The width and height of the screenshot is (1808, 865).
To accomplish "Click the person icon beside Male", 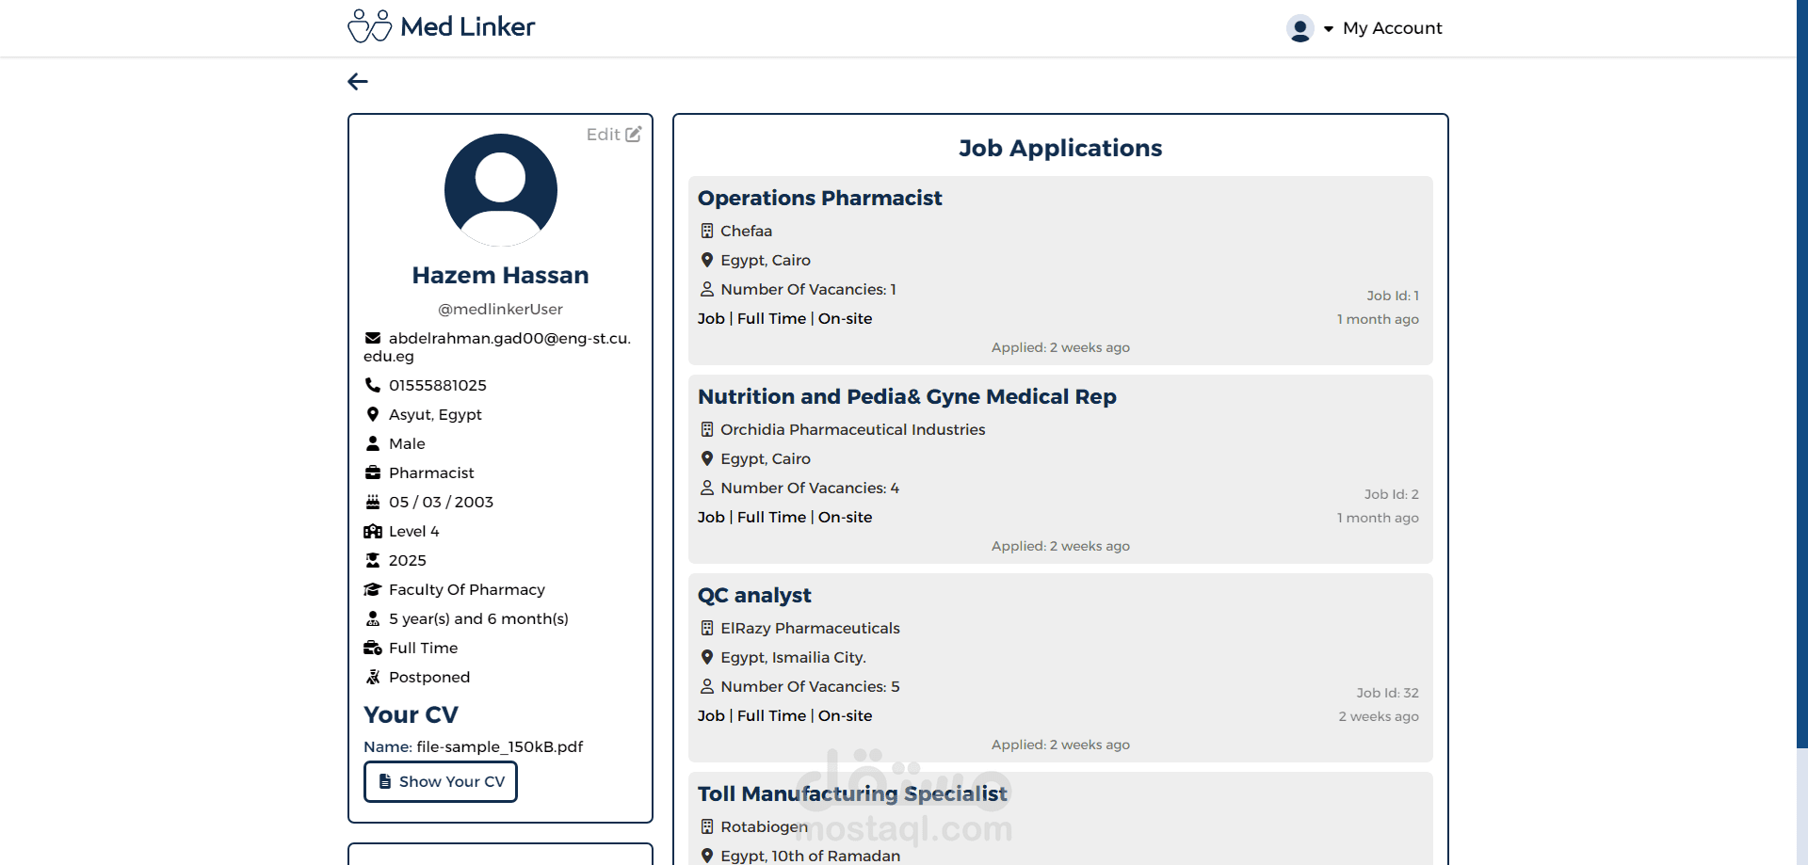I will click(373, 443).
